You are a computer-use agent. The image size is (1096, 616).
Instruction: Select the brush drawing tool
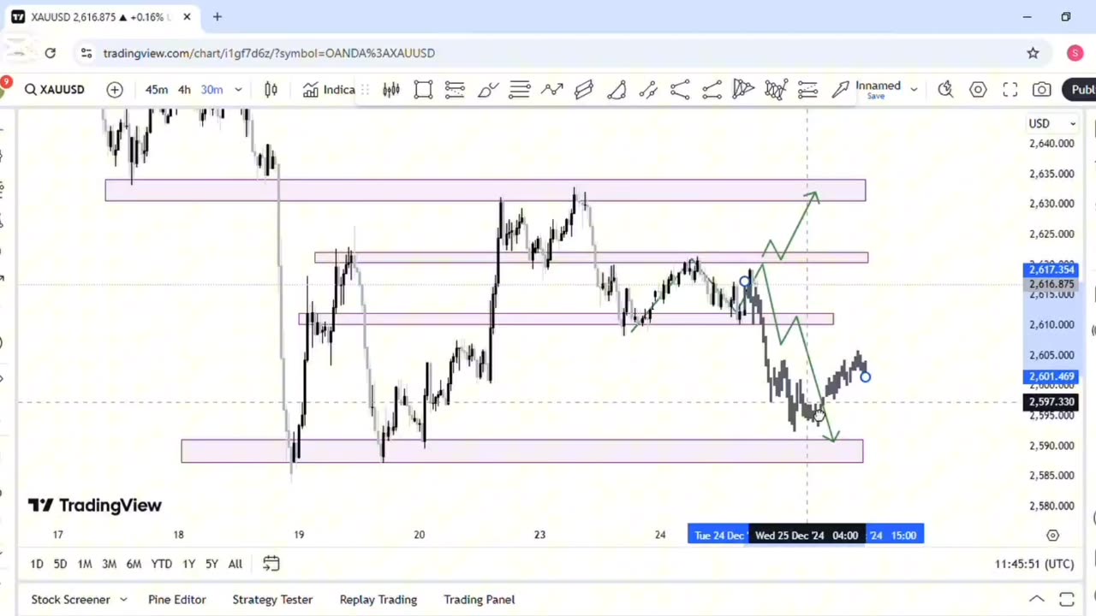click(x=488, y=90)
